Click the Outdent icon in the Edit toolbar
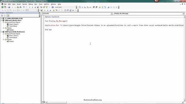 pyautogui.click(x=96, y=7)
